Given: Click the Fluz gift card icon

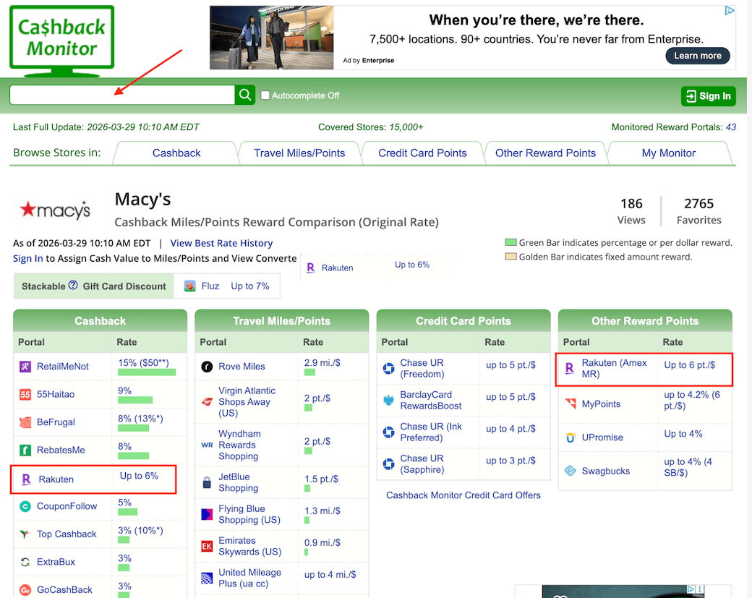Looking at the screenshot, I should pos(190,286).
